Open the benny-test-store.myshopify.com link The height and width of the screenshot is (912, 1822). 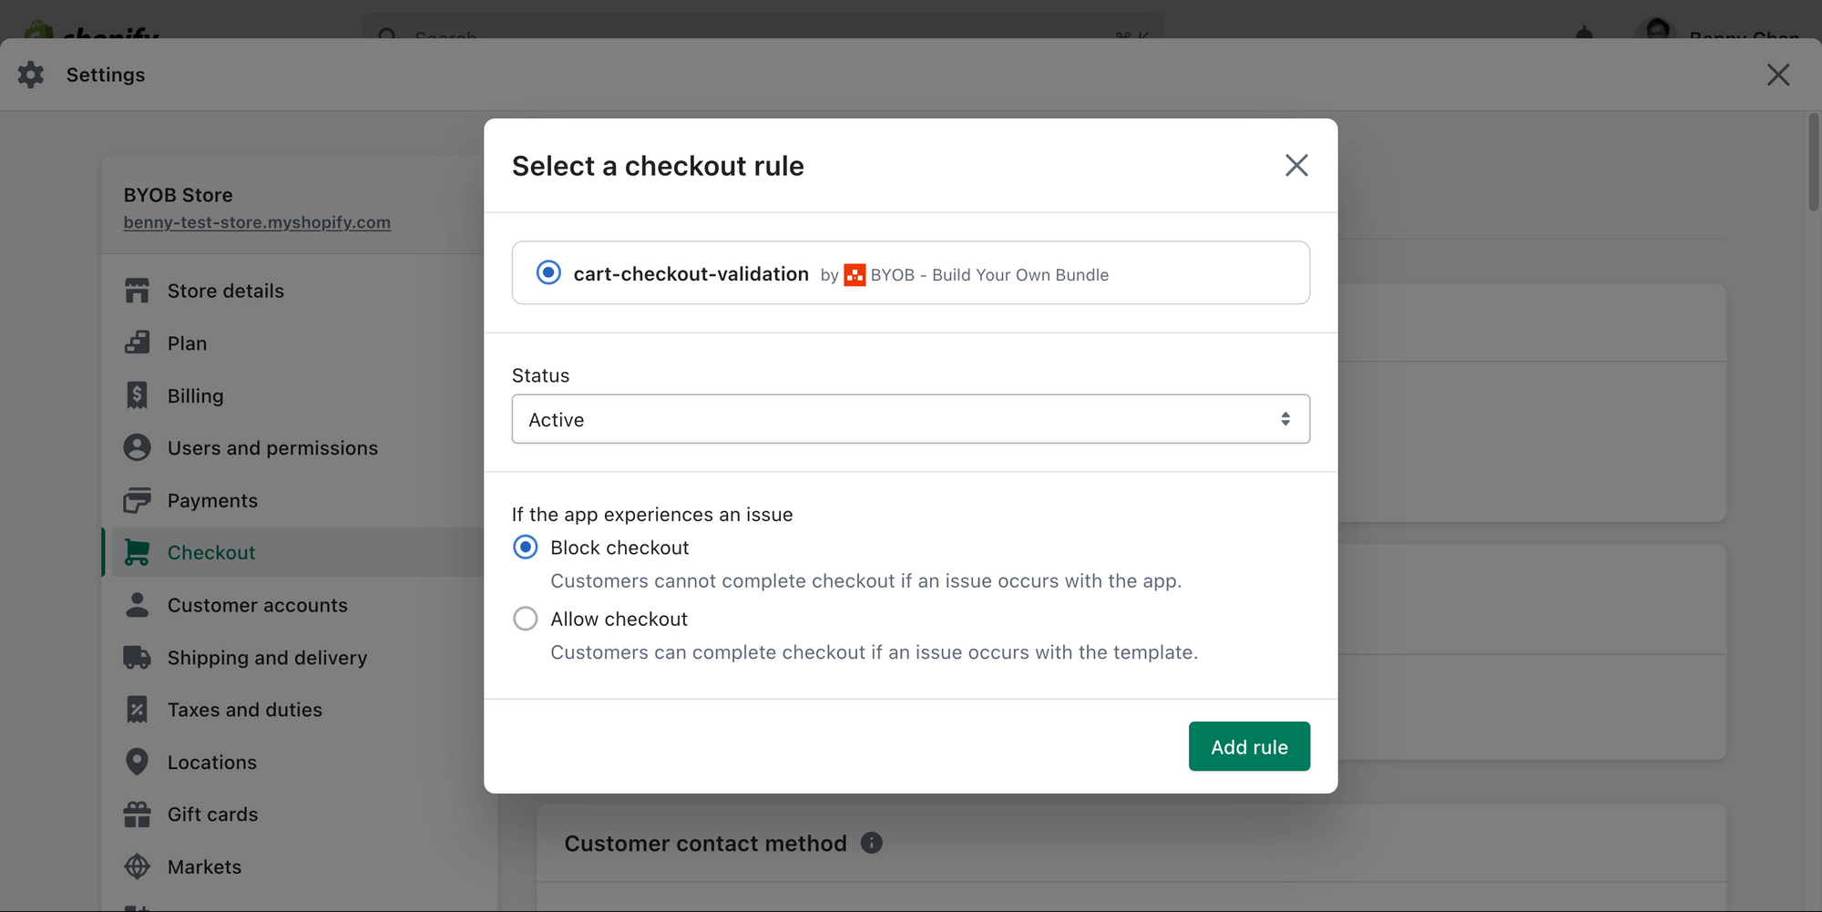pos(257,221)
